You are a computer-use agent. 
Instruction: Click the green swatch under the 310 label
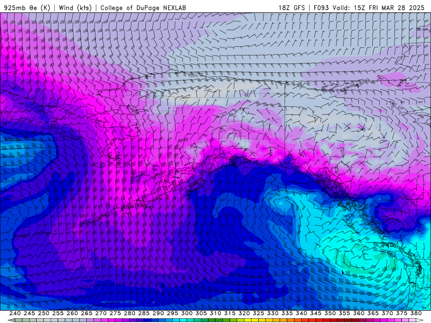(219, 320)
